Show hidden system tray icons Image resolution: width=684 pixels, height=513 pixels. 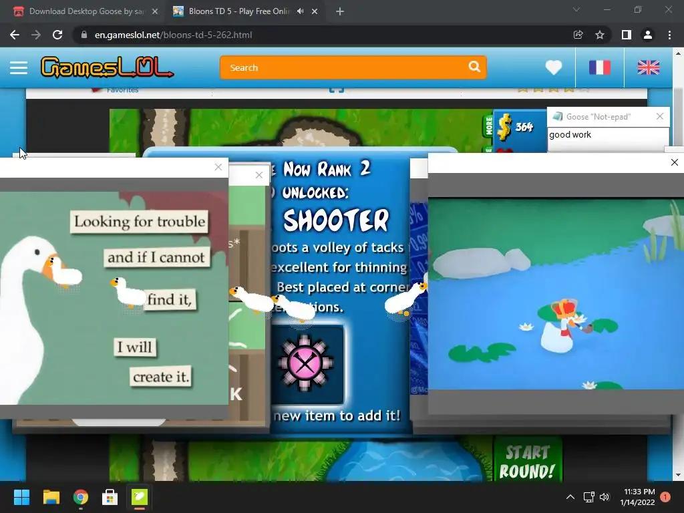(570, 497)
